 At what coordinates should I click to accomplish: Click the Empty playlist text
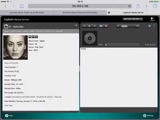[x=83, y=49]
